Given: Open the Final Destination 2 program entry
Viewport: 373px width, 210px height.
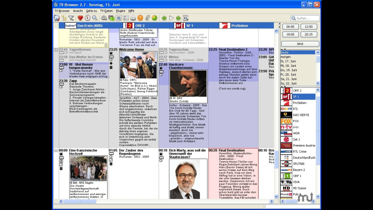Looking at the screenshot, I should click(233, 64).
